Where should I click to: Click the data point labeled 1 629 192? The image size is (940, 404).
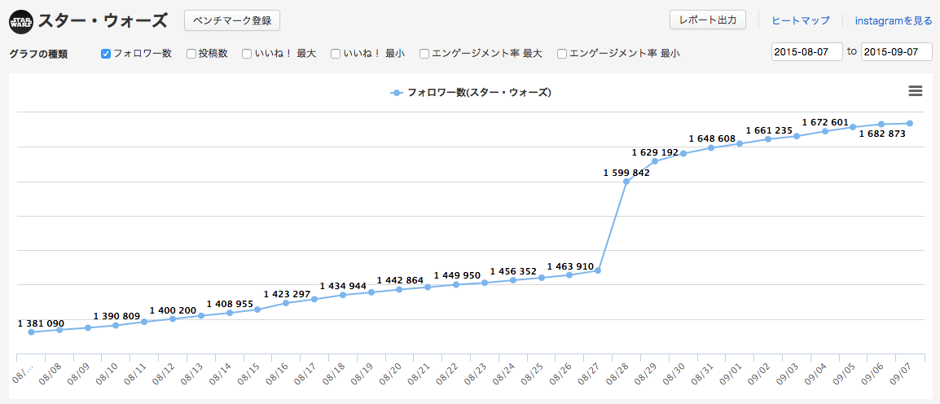(655, 161)
